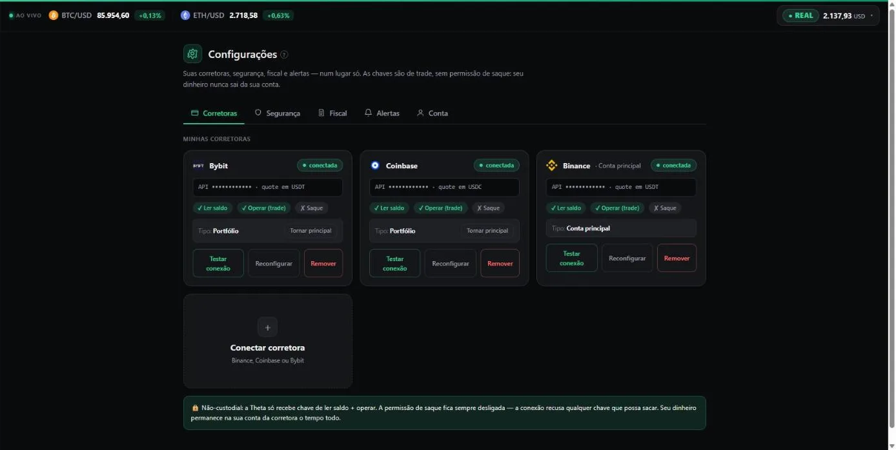Click the ETH/USD price 2.718,58
The width and height of the screenshot is (896, 450).
[243, 15]
